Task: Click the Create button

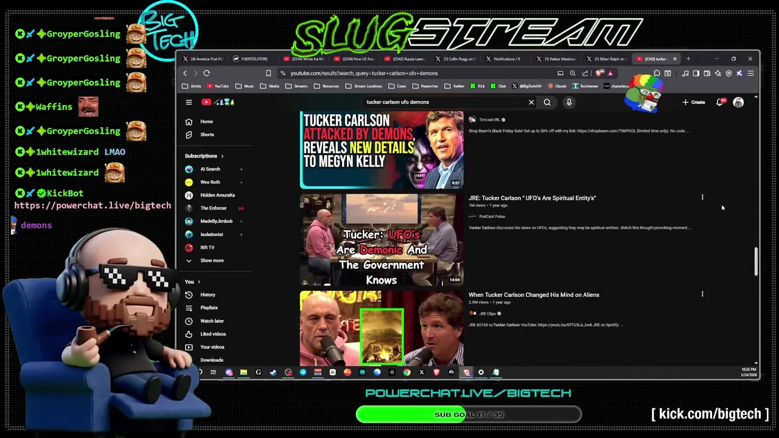Action: tap(694, 102)
